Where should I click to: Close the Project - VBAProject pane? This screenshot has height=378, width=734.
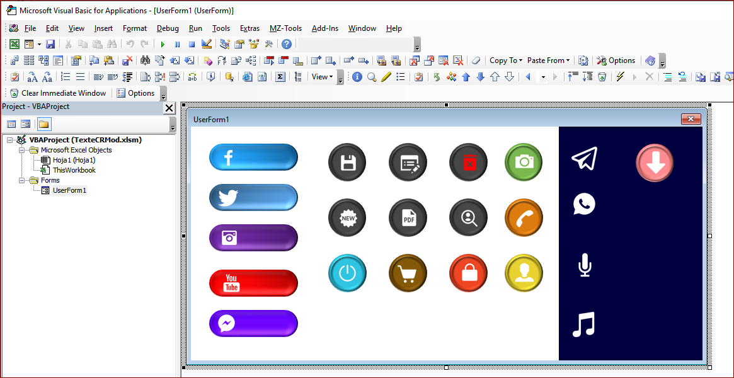pyautogui.click(x=169, y=108)
